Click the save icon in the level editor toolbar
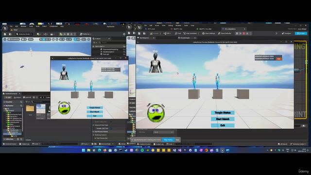This screenshot has height=175, width=311. (5, 34)
